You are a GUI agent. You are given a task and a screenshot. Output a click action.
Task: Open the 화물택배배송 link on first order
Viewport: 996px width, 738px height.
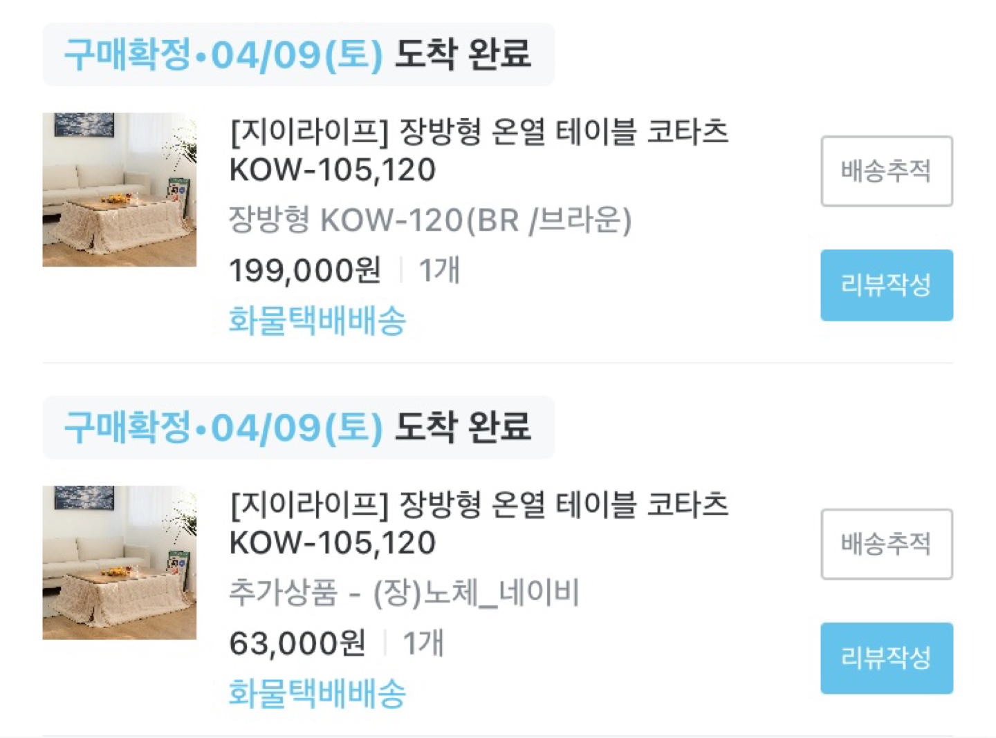[x=317, y=321]
